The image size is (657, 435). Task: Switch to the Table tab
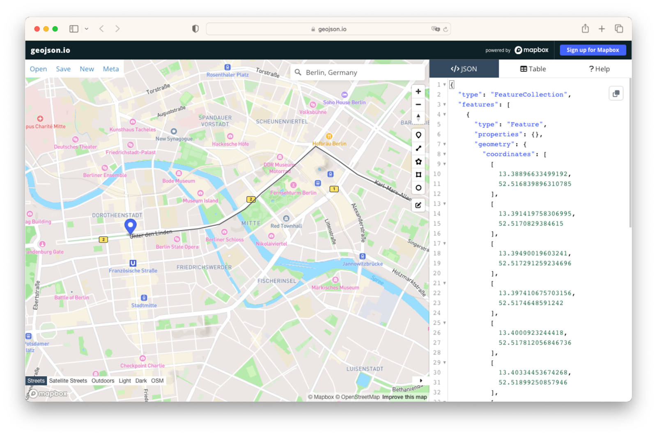[x=533, y=69]
